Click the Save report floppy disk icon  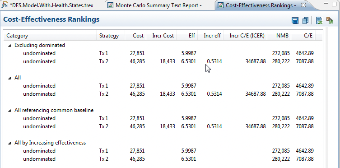tap(295, 21)
